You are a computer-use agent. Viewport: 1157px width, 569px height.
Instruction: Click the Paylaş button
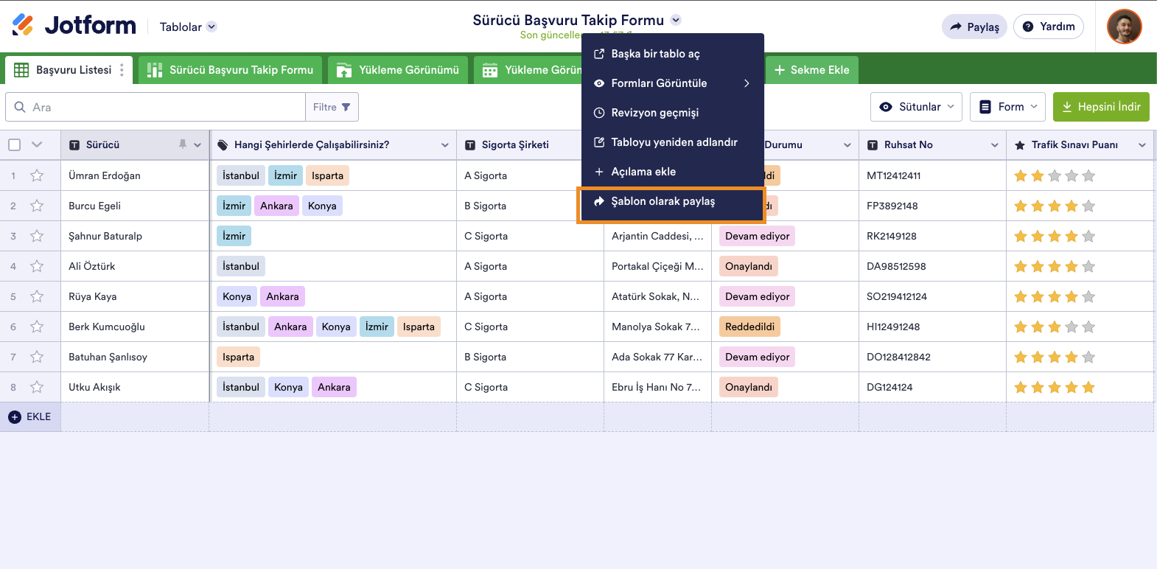click(974, 27)
